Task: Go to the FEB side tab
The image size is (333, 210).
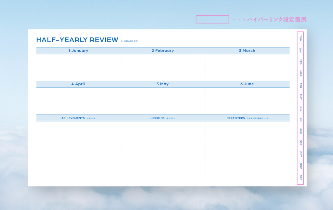Action: [x=300, y=62]
